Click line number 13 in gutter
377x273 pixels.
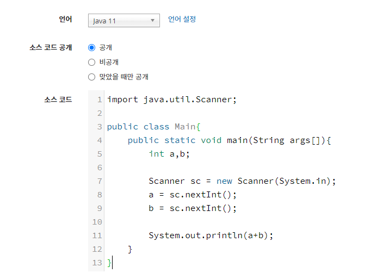[97, 263]
